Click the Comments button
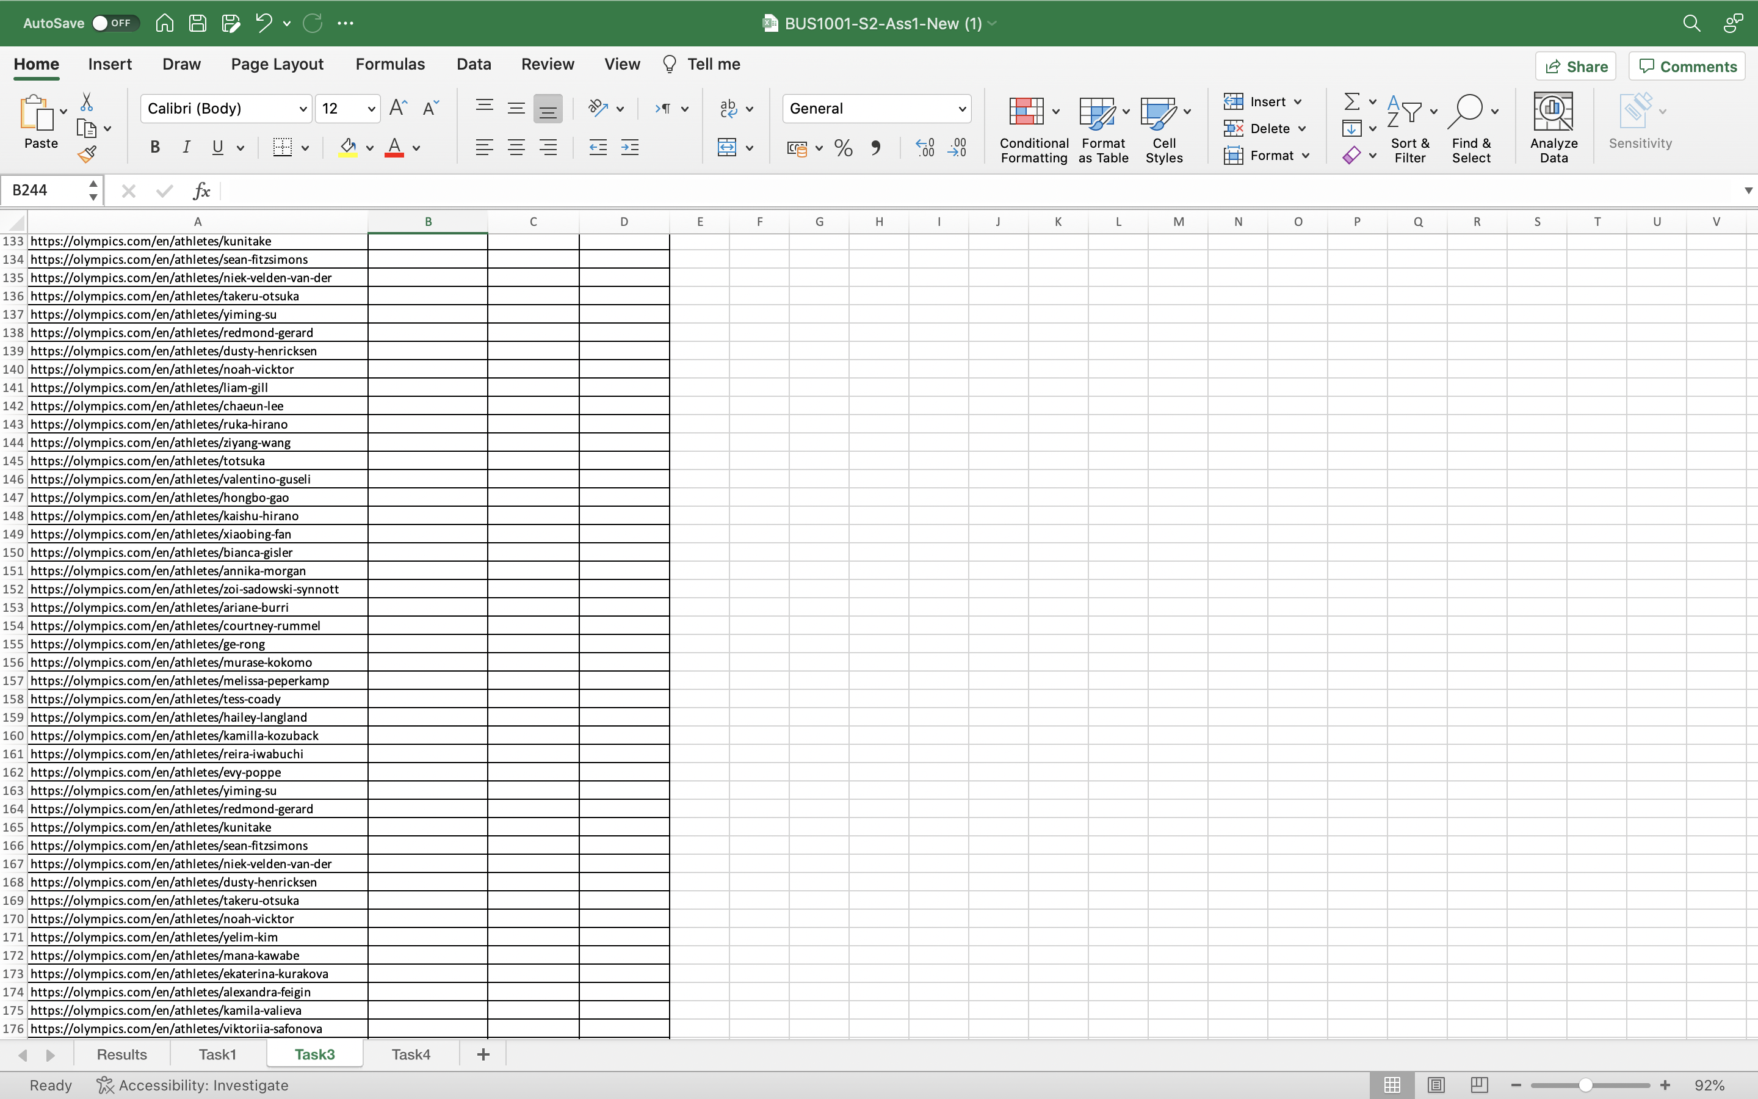 [x=1687, y=66]
